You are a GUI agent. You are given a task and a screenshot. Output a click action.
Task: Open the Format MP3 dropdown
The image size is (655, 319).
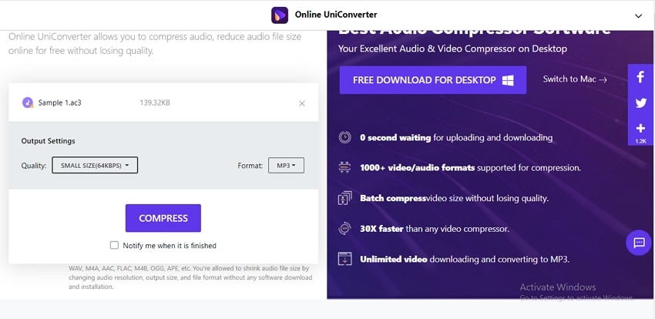(x=286, y=166)
